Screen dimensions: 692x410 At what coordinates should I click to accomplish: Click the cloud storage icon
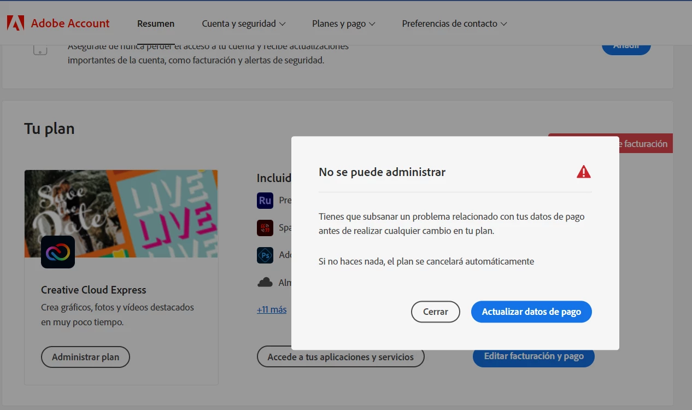[x=265, y=283]
